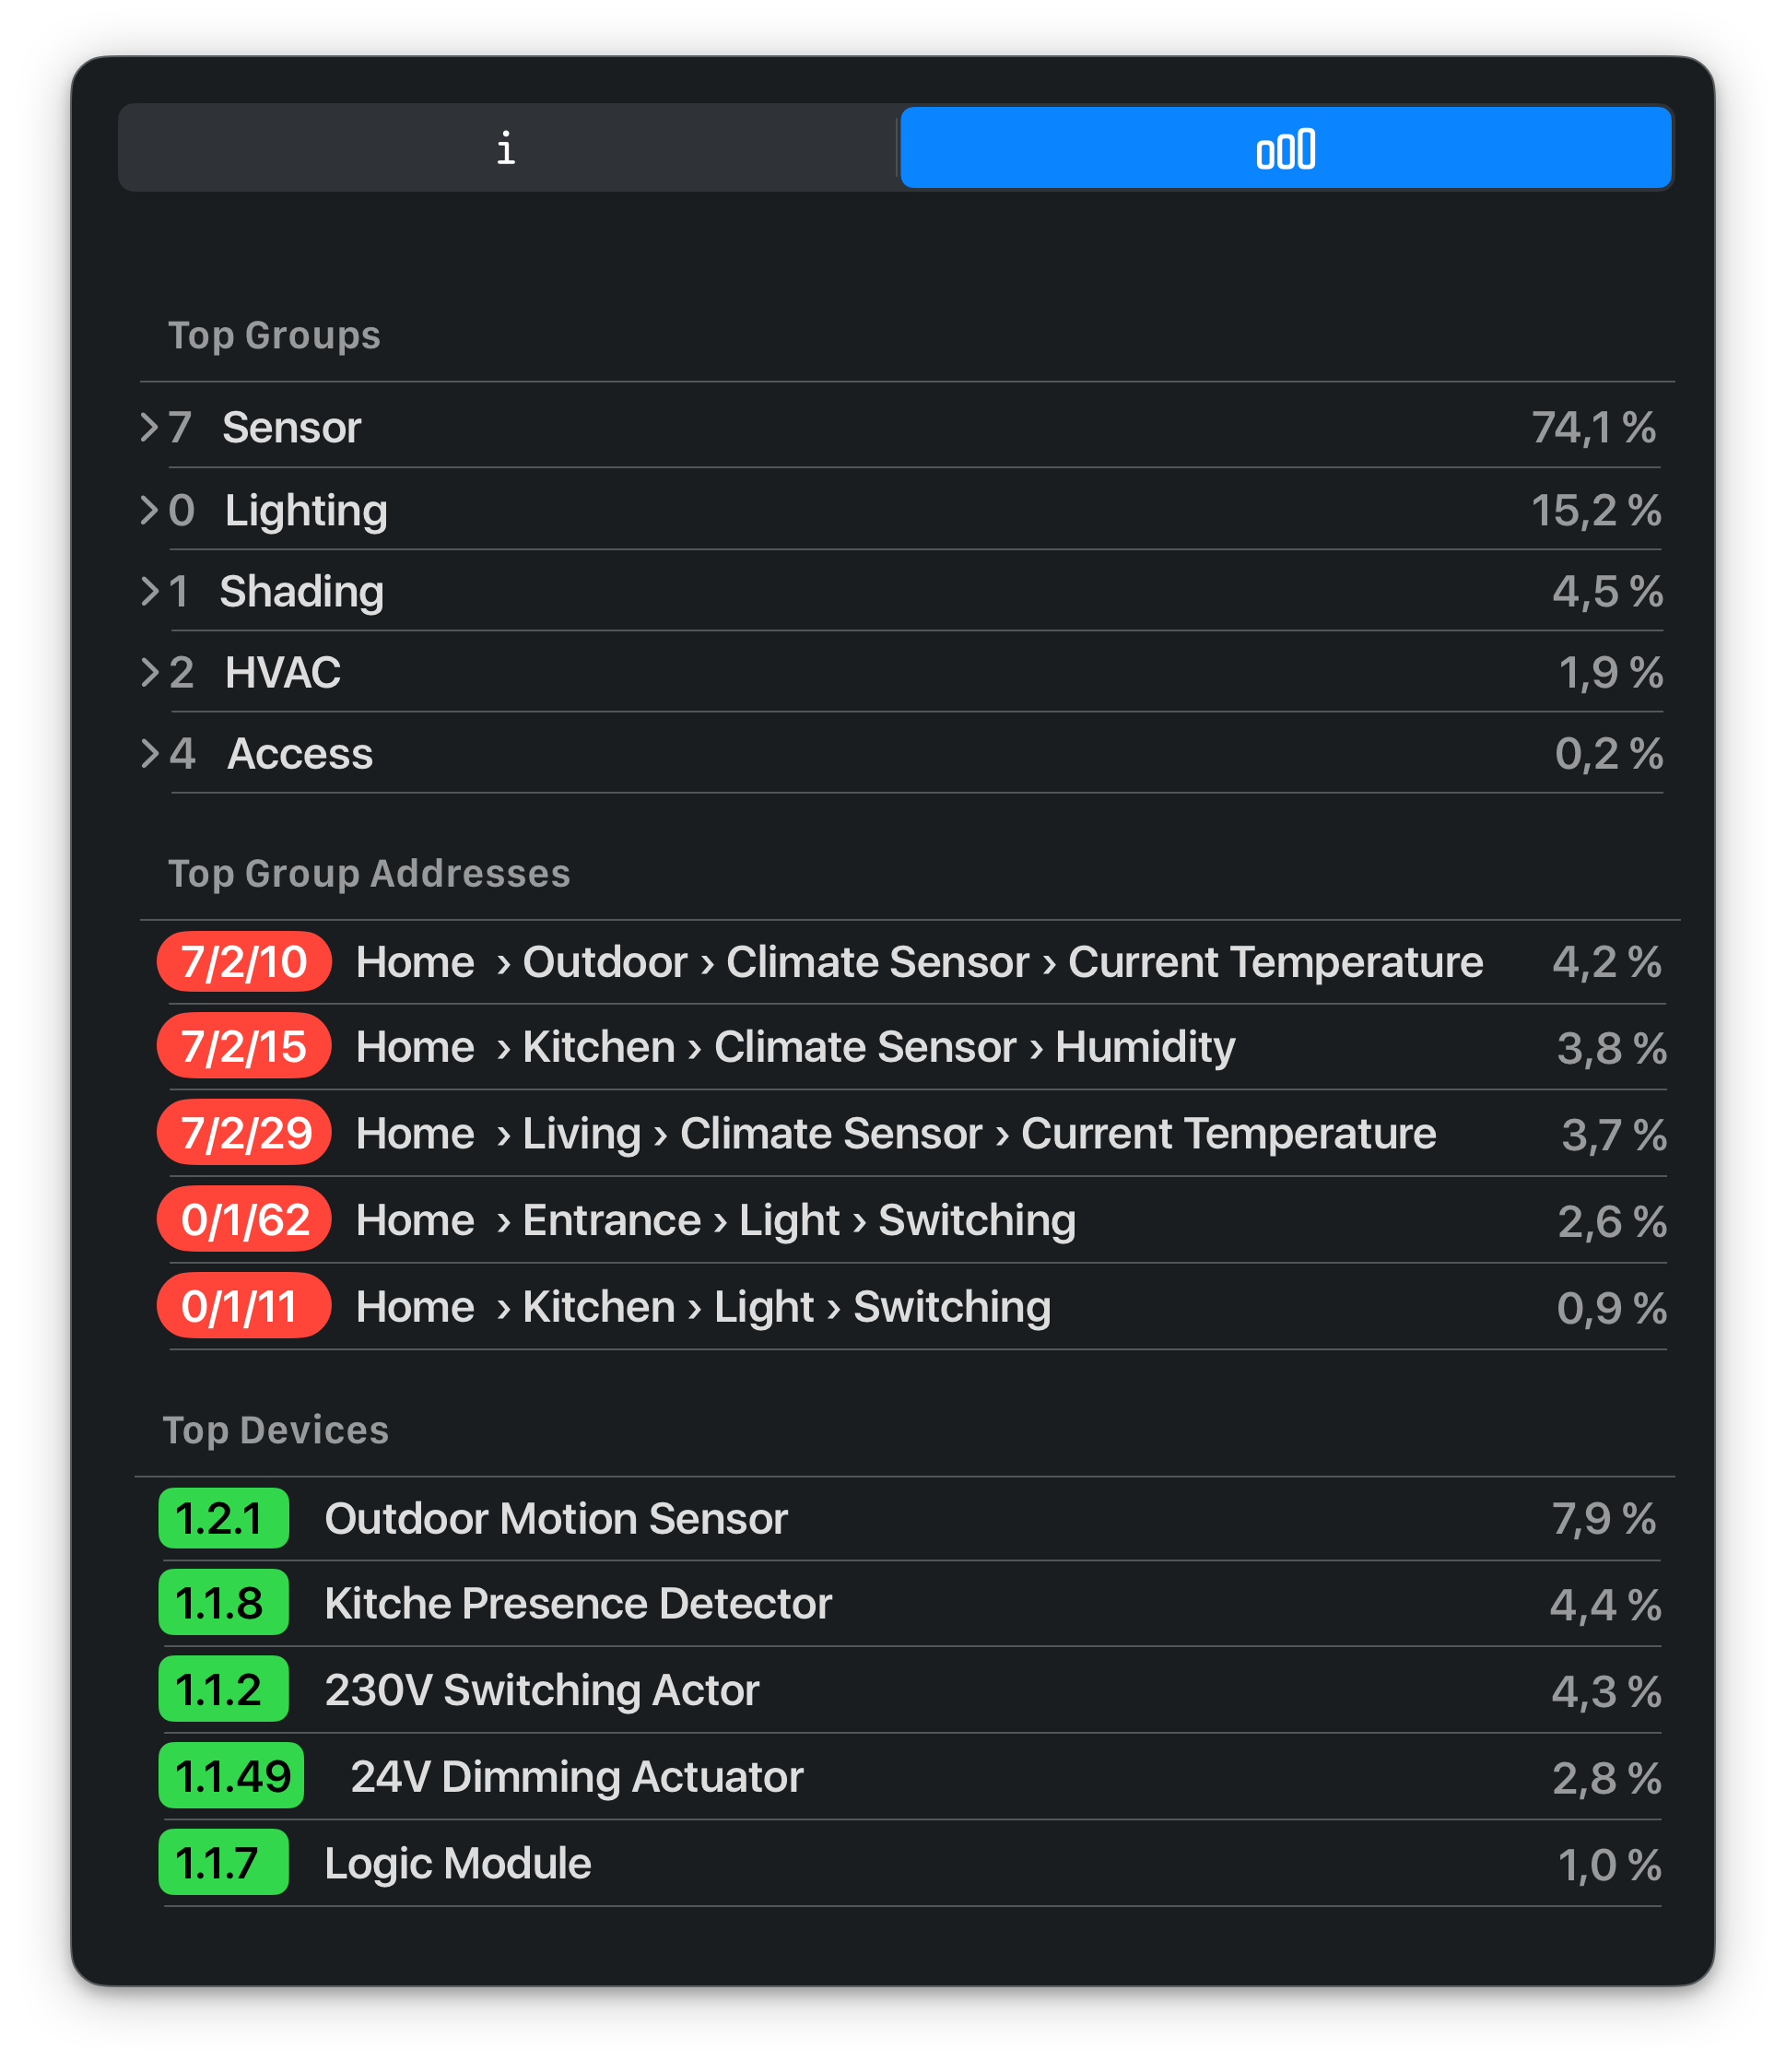
Task: Click the 1.1.8 device address badge
Action: (x=223, y=1603)
